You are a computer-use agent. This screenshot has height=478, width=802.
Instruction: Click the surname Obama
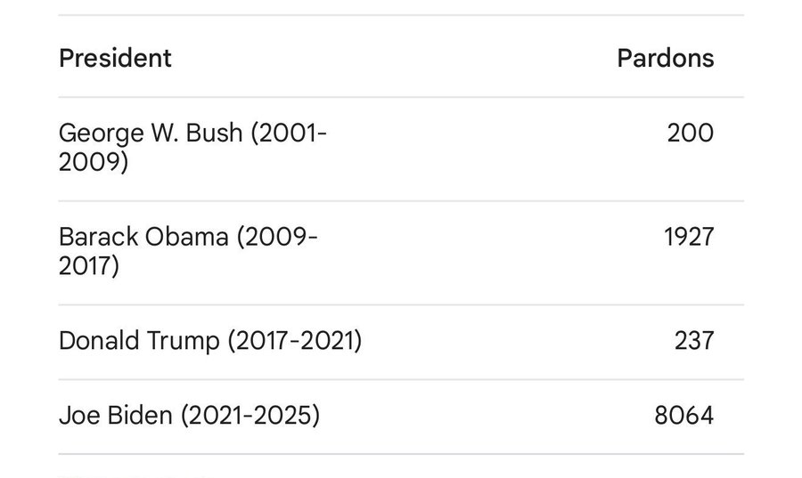tap(187, 237)
